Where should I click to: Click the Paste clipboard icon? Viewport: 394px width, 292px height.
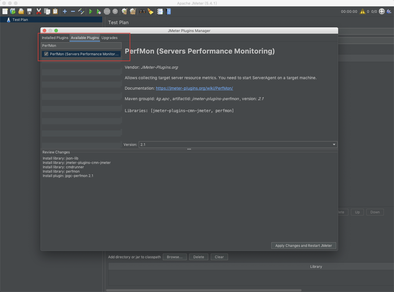pyautogui.click(x=55, y=11)
